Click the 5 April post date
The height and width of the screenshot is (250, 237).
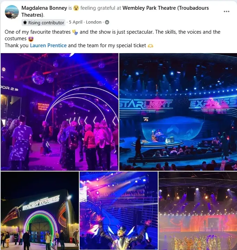click(76, 22)
